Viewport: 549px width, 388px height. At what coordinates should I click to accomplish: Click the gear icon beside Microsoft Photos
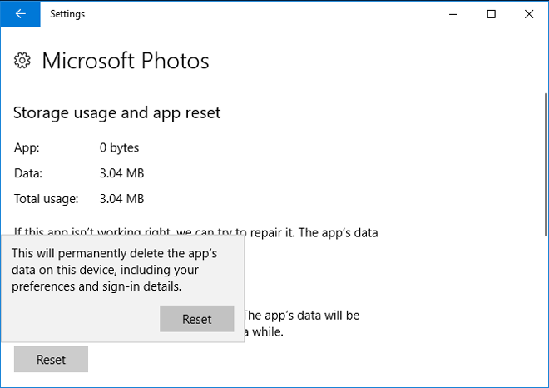[23, 61]
